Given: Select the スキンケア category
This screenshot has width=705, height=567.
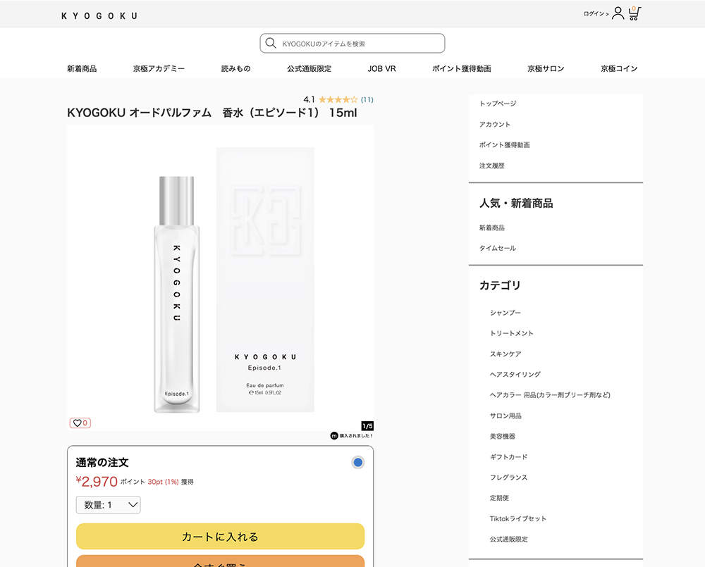Looking at the screenshot, I should [505, 354].
